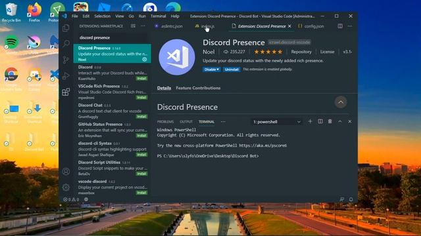Switch to the .eslintrc.json editor tab
This screenshot has width=421, height=236.
point(169,26)
